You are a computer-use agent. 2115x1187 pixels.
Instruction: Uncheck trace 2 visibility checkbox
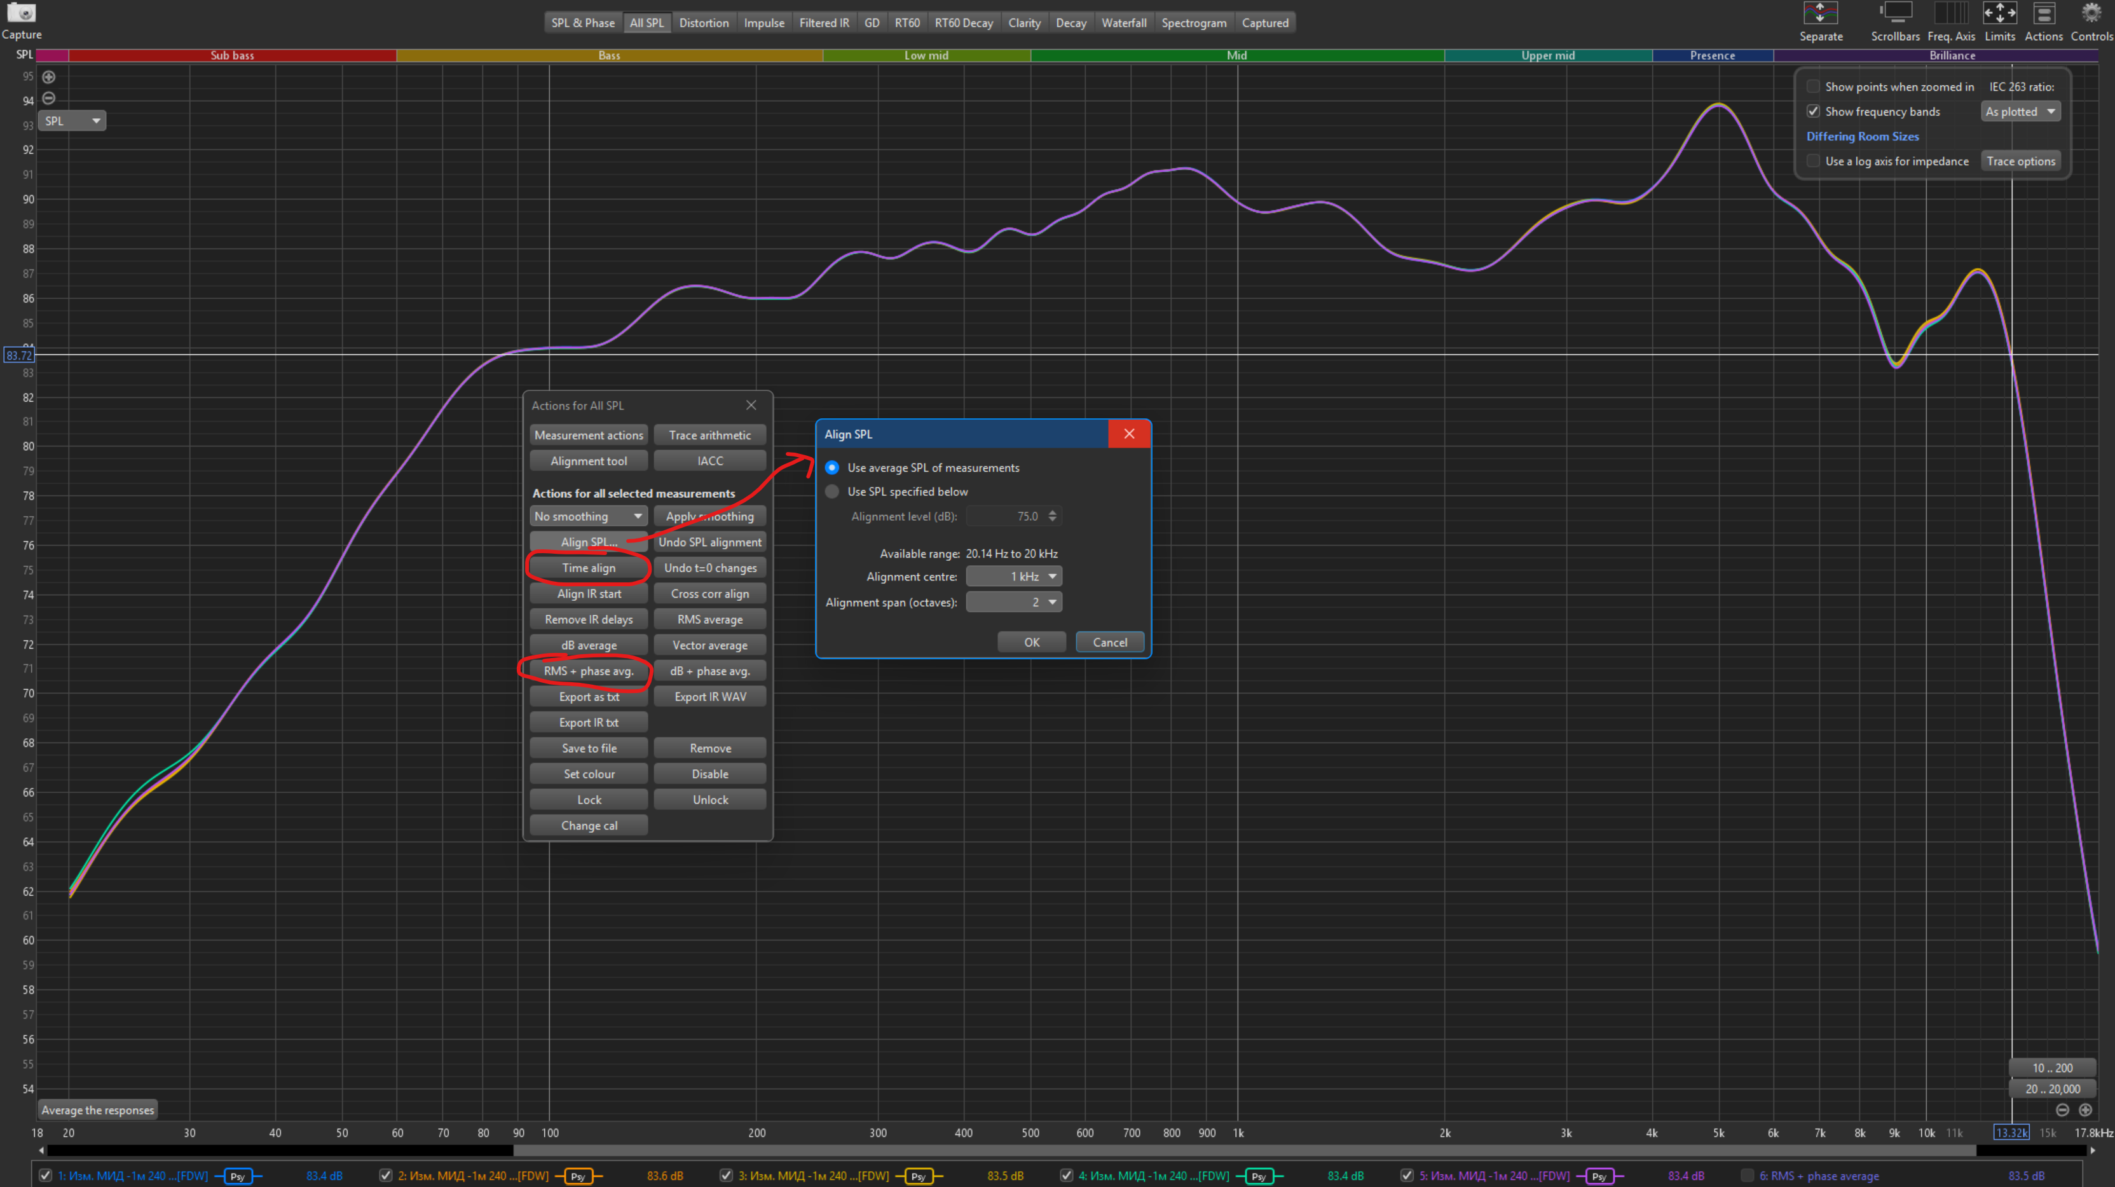pyautogui.click(x=386, y=1176)
